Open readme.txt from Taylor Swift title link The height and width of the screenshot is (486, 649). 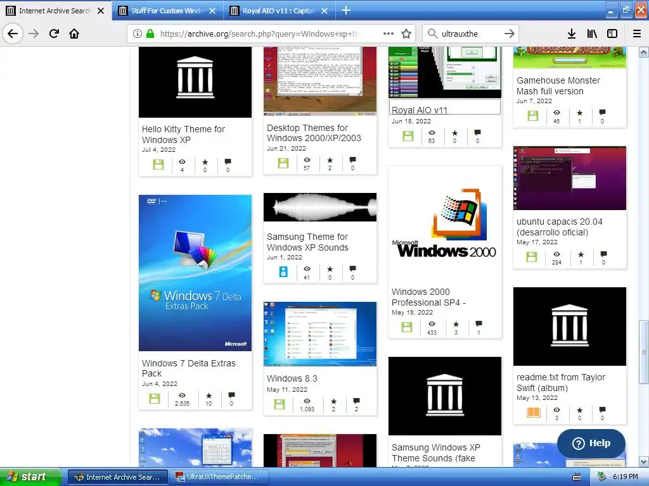point(561,382)
